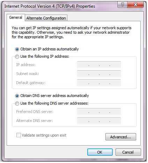Image resolution: width=148 pixels, height=163 pixels.
Task: Confirm with the OK button
Action: tap(100, 152)
